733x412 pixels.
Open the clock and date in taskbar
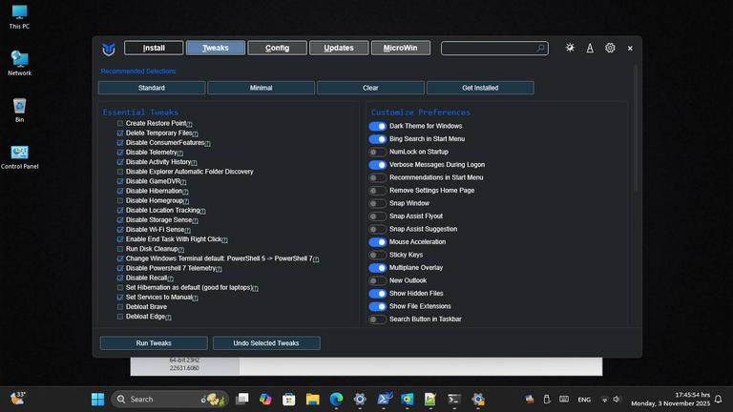670,399
